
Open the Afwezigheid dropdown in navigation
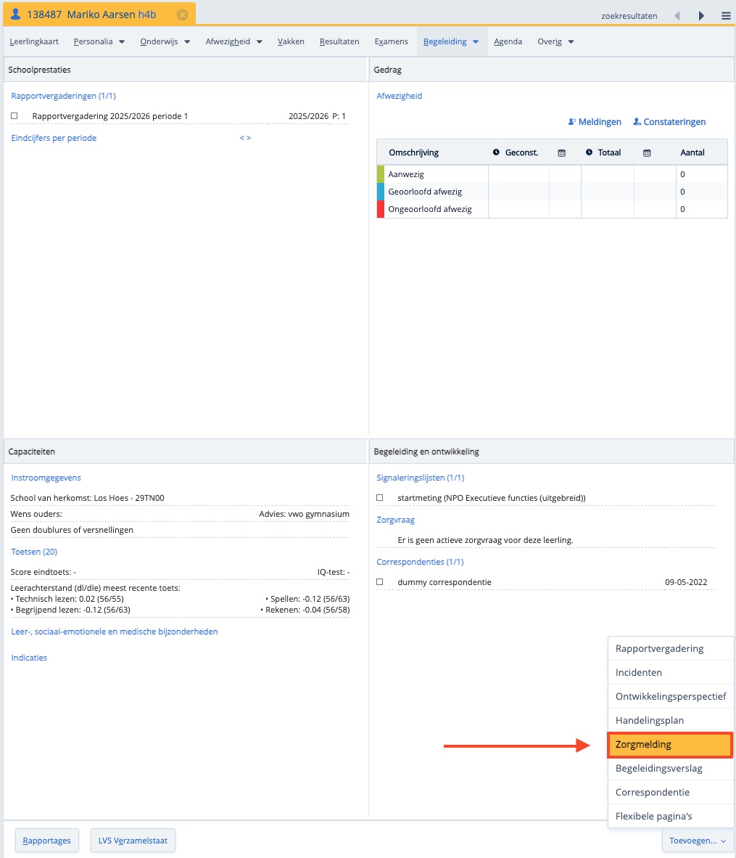[x=233, y=41]
